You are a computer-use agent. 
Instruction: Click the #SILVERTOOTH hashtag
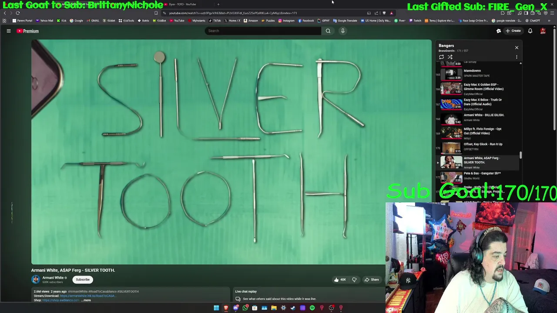(x=128, y=291)
